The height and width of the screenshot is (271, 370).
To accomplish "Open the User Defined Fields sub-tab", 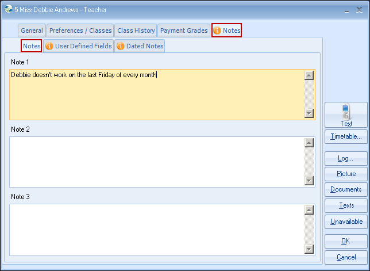I will (x=79, y=46).
